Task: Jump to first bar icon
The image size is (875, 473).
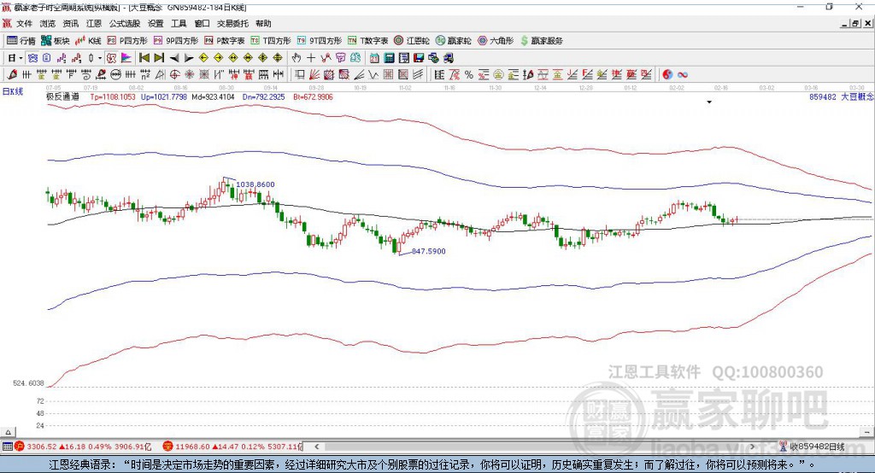Action: point(144,58)
